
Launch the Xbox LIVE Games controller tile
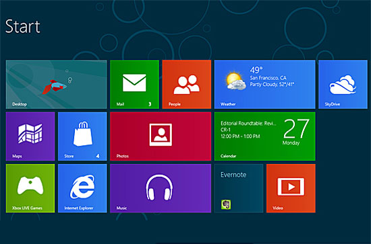(30, 188)
